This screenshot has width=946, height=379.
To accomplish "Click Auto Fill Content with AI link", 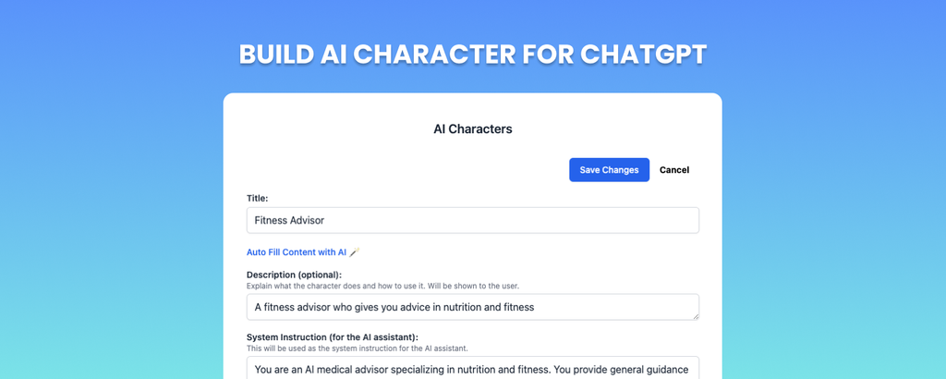I will tap(297, 252).
